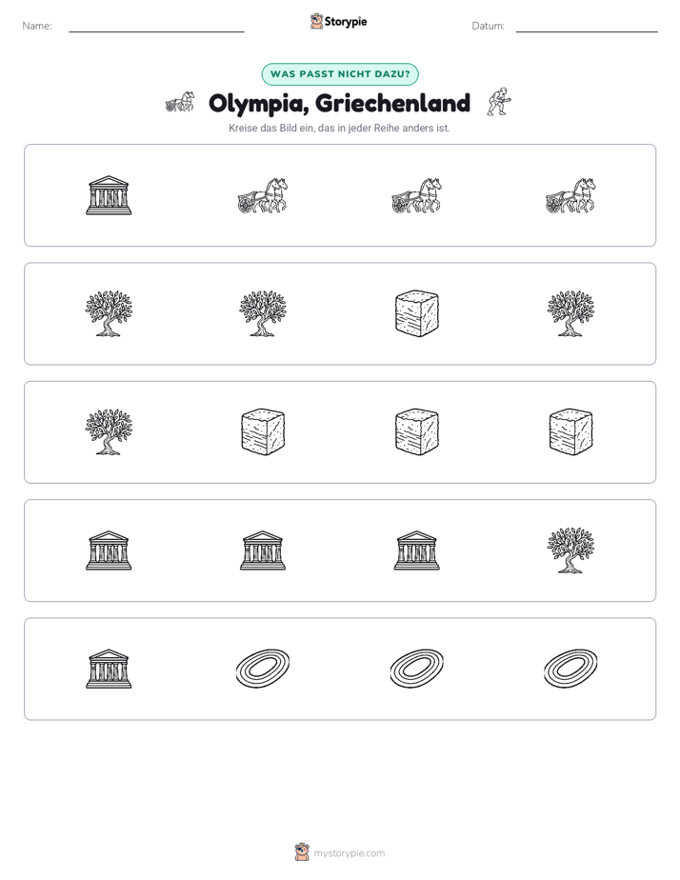This screenshot has height=880, width=680.
Task: Click the Storypie bear logo at top
Action: point(316,21)
